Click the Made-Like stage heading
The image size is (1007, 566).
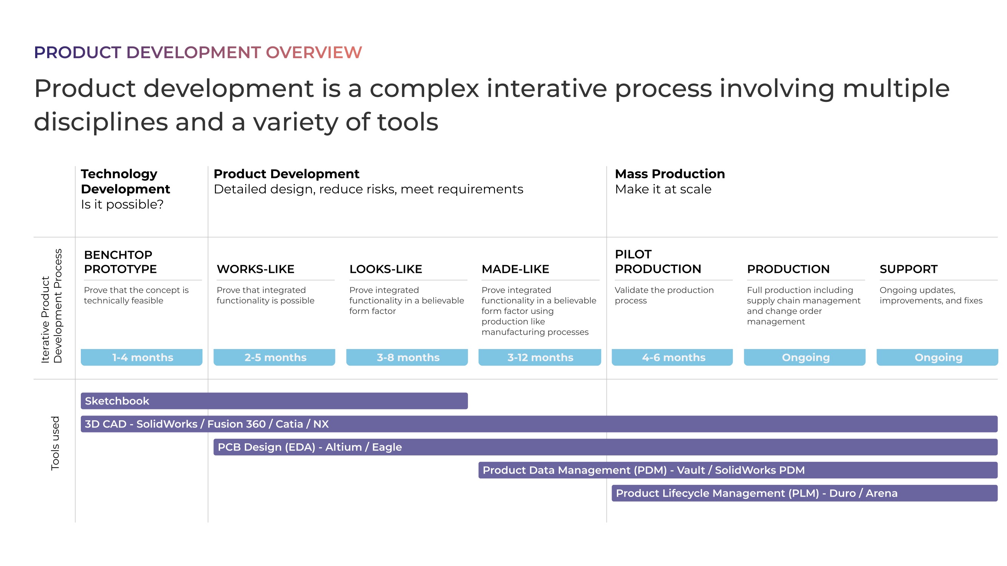[x=515, y=269]
